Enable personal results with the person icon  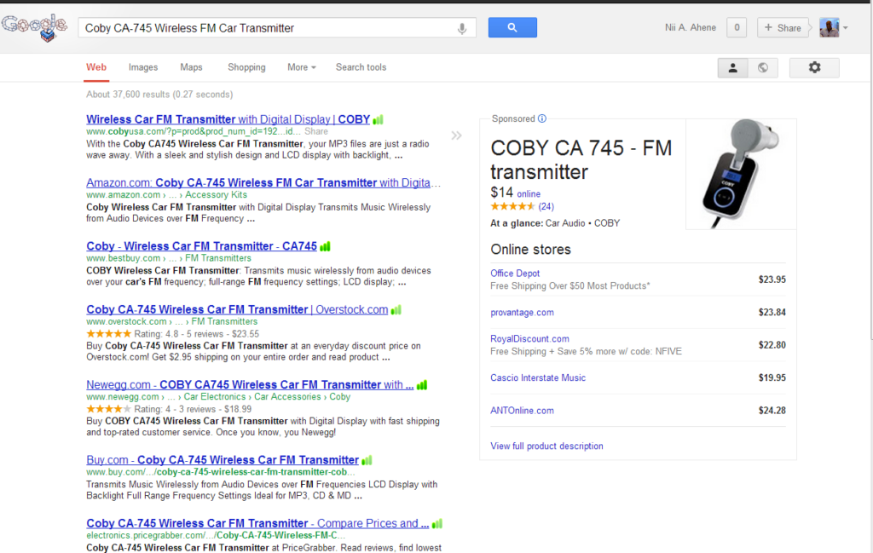[732, 67]
